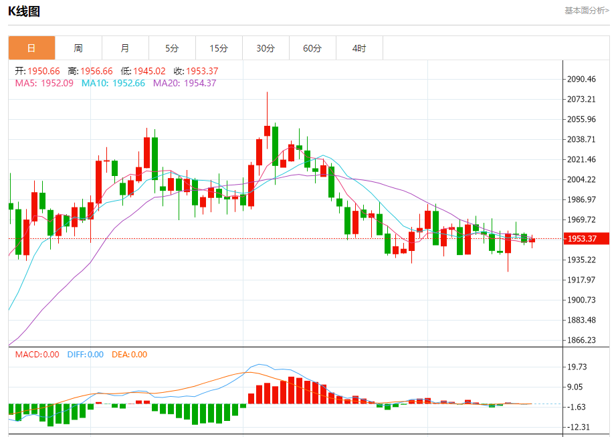Viewport: 616px width, 437px height.
Task: Click the DIFF:0.00 indicator label
Action: point(85,355)
